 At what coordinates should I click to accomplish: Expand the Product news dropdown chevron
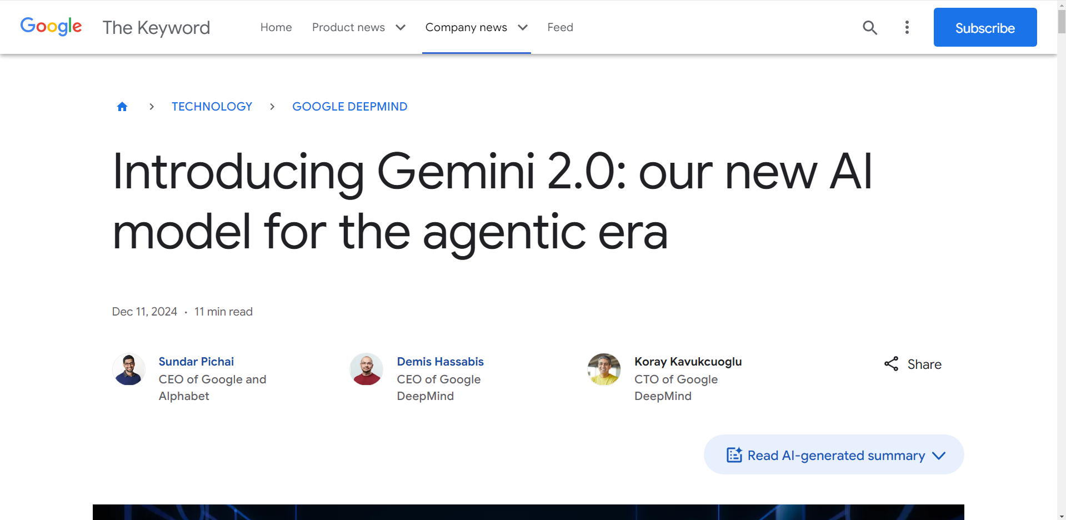(x=401, y=27)
